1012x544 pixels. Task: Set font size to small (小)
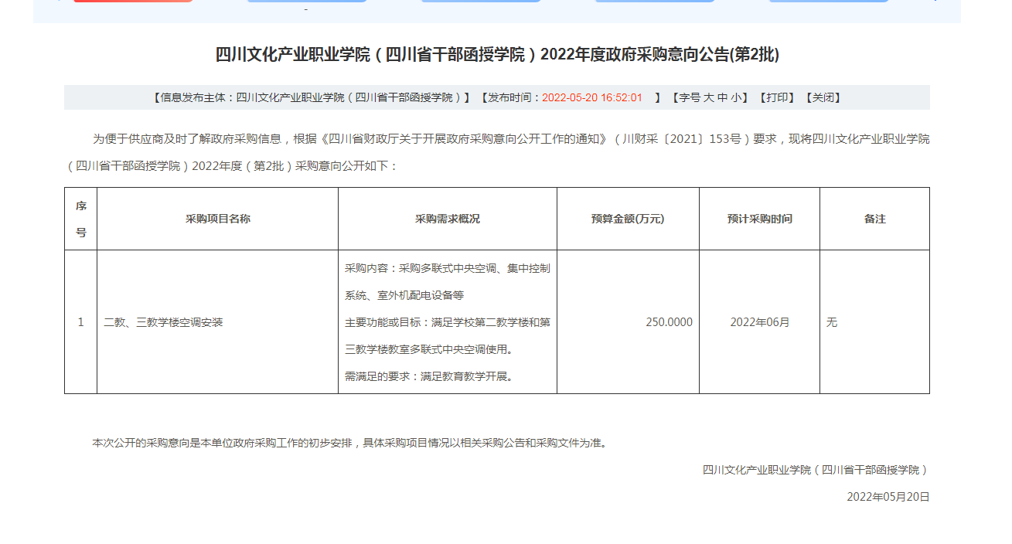click(x=736, y=97)
